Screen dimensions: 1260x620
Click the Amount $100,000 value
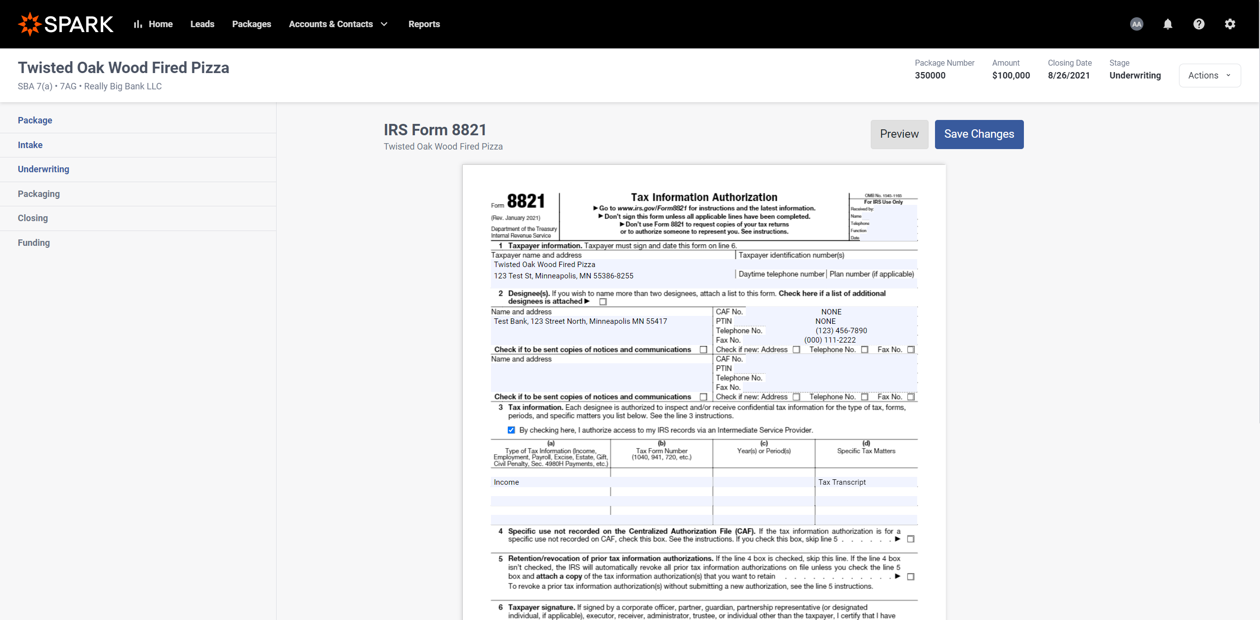(x=1011, y=76)
